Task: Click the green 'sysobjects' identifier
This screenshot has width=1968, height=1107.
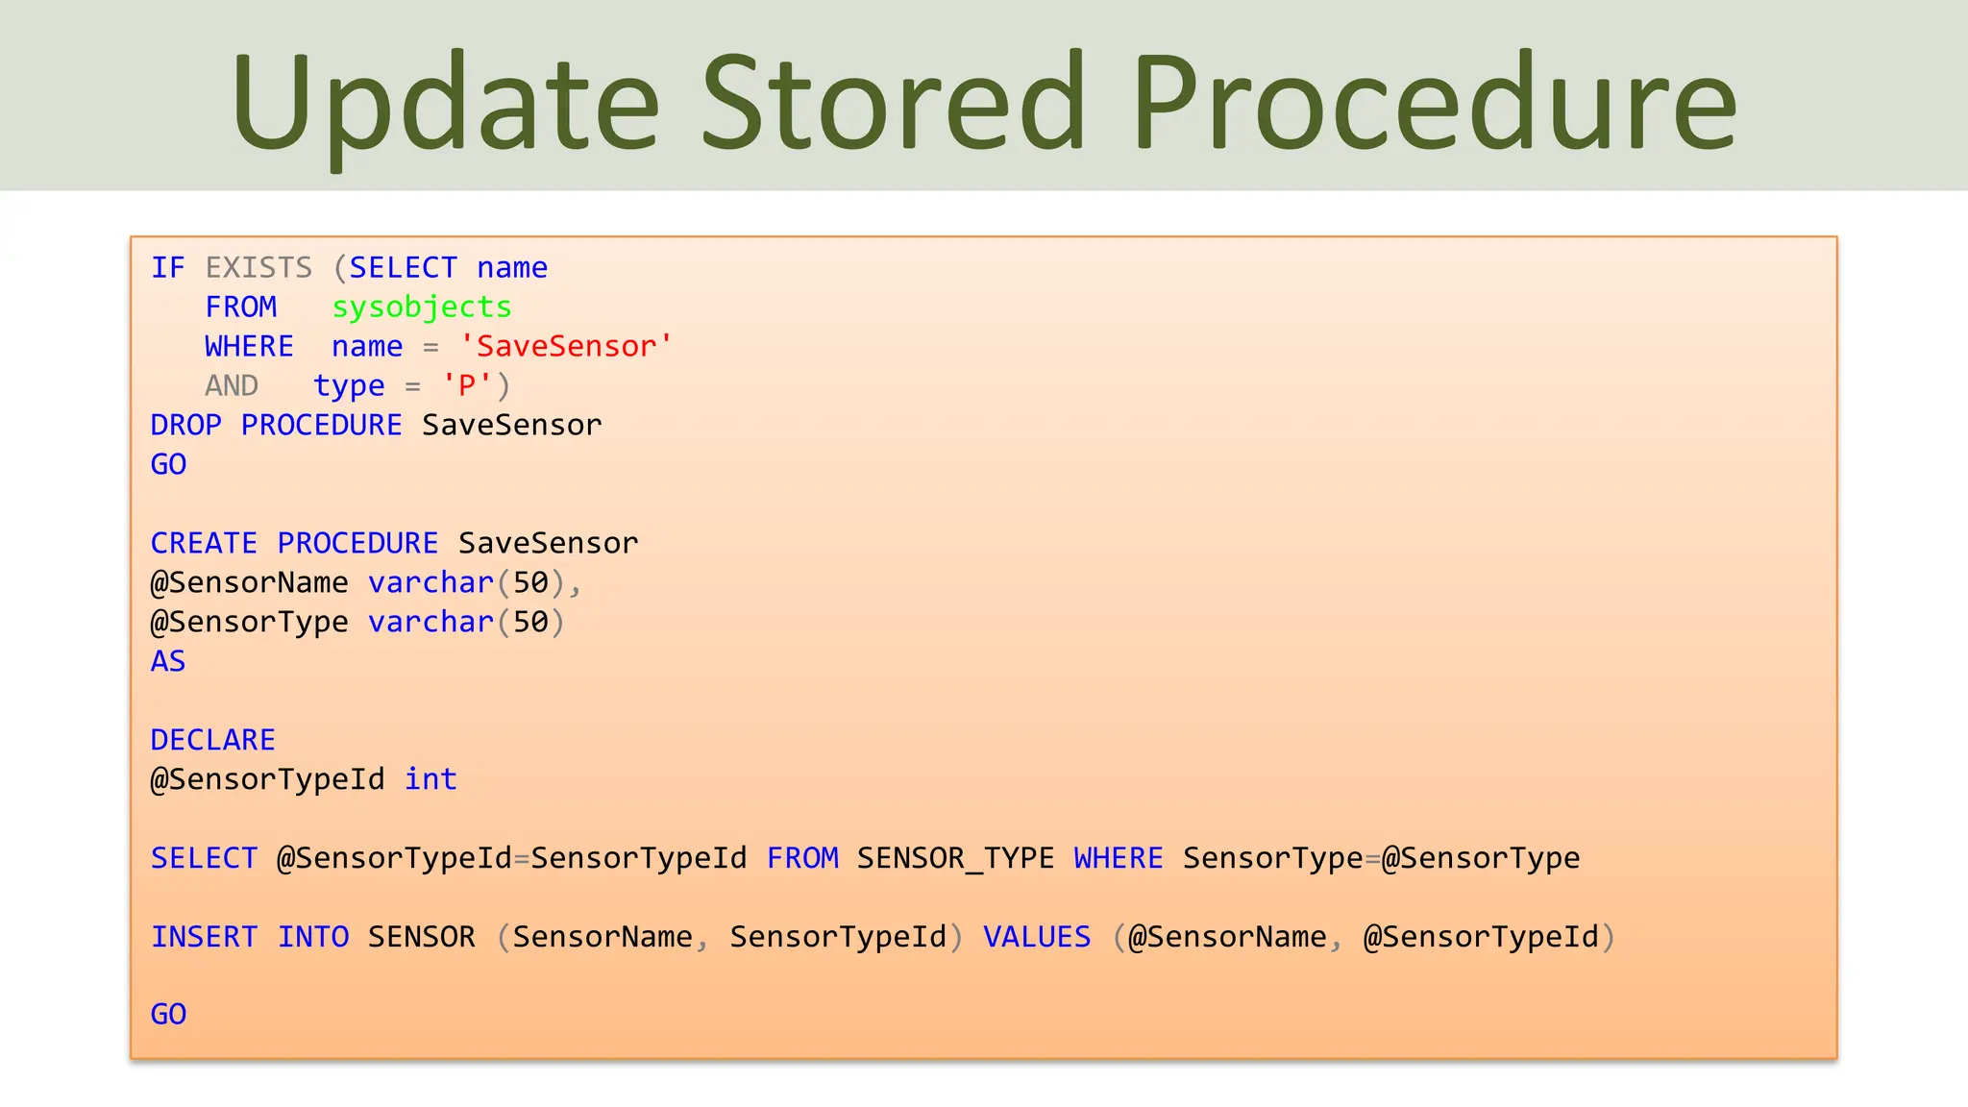Action: point(422,307)
